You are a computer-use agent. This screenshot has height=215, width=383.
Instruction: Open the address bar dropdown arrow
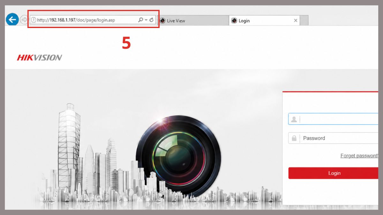tap(146, 20)
